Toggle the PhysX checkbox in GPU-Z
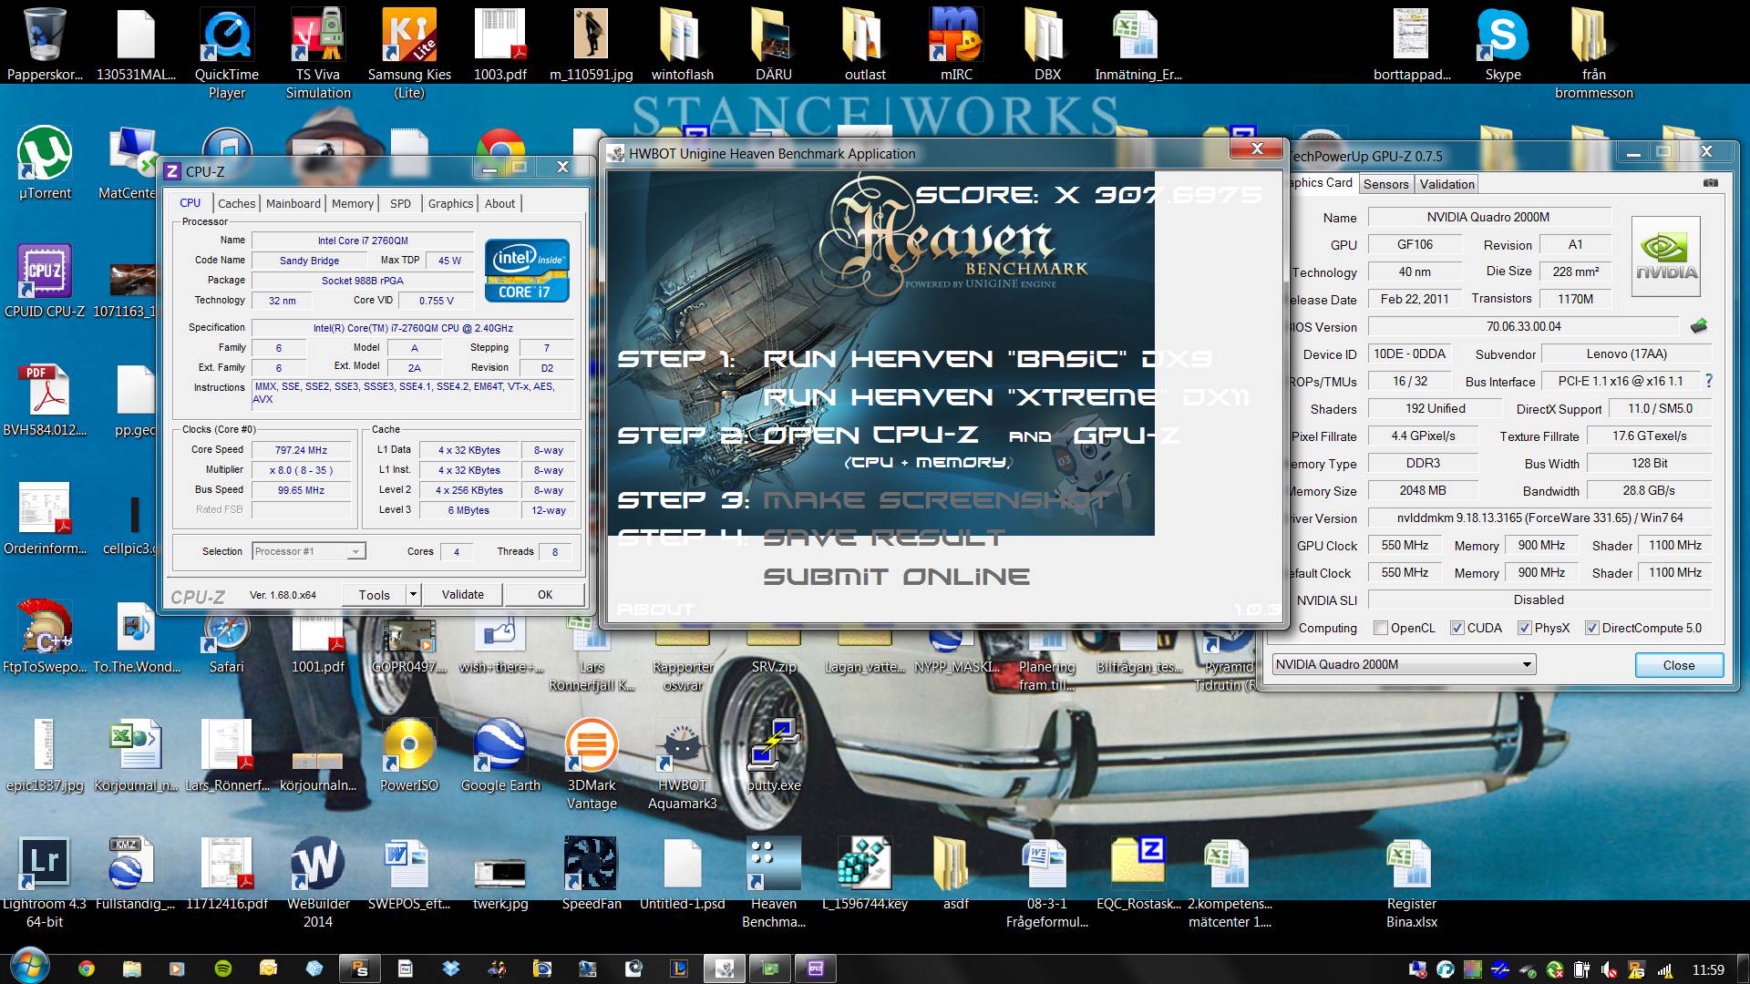This screenshot has height=984, width=1750. pyautogui.click(x=1524, y=628)
